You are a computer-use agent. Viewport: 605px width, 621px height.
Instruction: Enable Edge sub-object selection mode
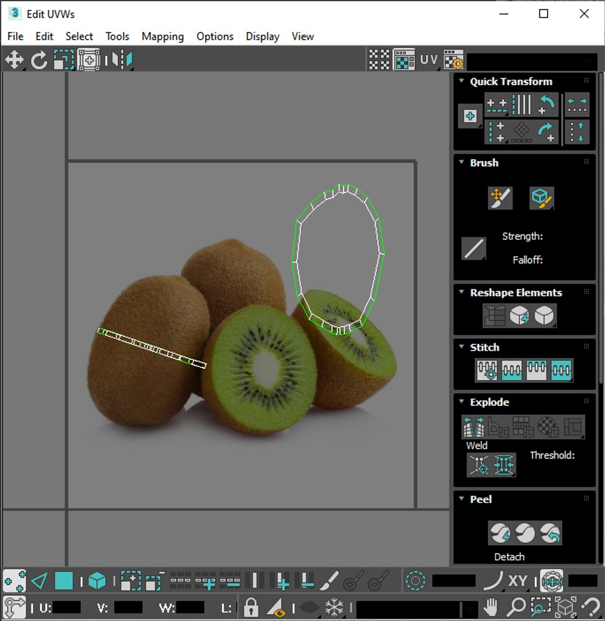39,581
